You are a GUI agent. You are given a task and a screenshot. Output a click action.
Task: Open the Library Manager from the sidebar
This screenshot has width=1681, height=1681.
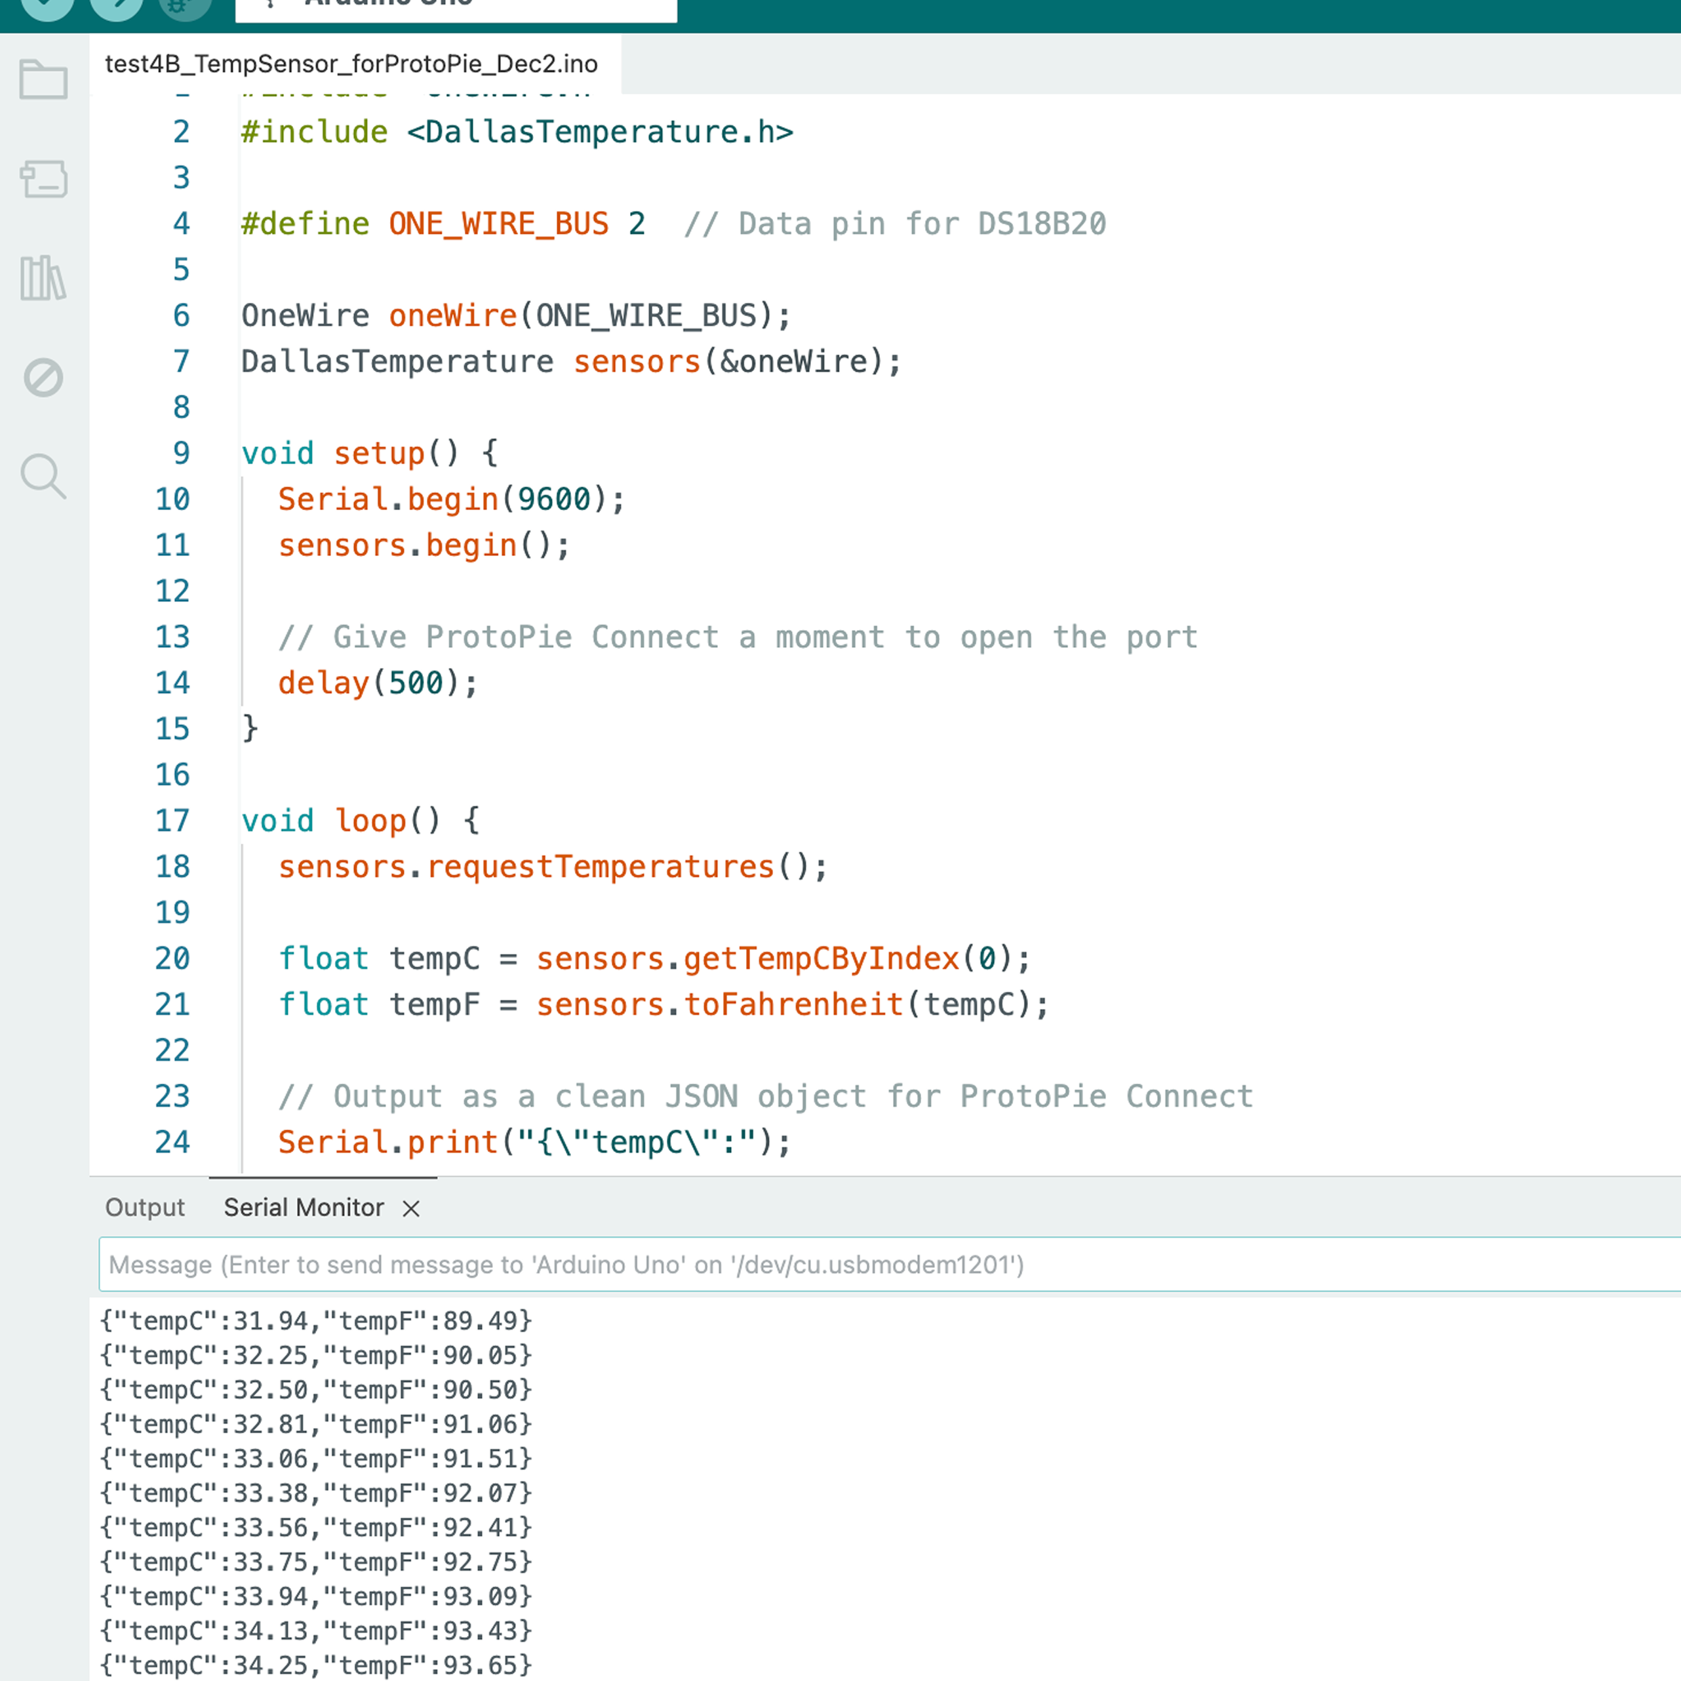click(x=43, y=279)
